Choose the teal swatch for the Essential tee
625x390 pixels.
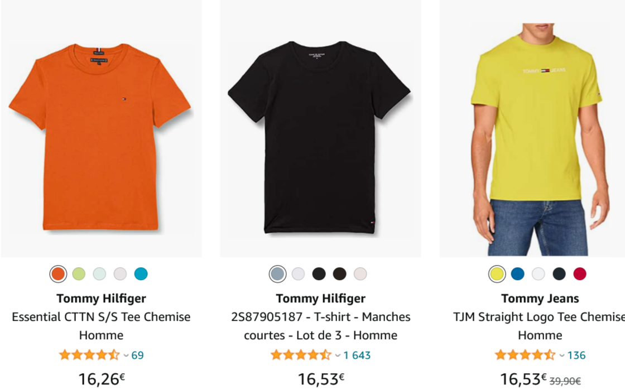click(140, 273)
